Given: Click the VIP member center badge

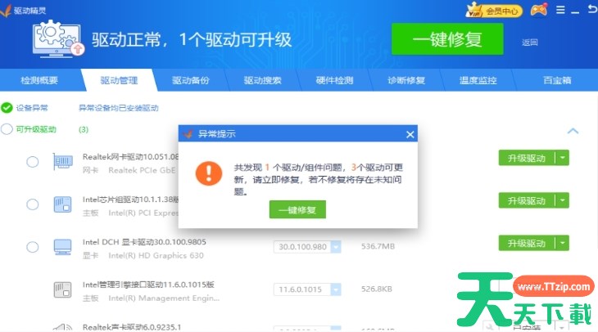Looking at the screenshot, I should point(494,11).
